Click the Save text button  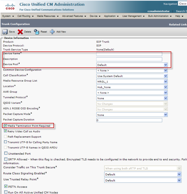click(x=12, y=32)
